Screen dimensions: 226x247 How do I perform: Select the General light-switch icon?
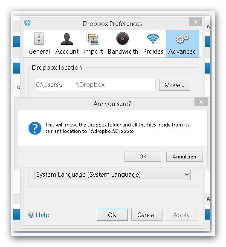[x=39, y=39]
